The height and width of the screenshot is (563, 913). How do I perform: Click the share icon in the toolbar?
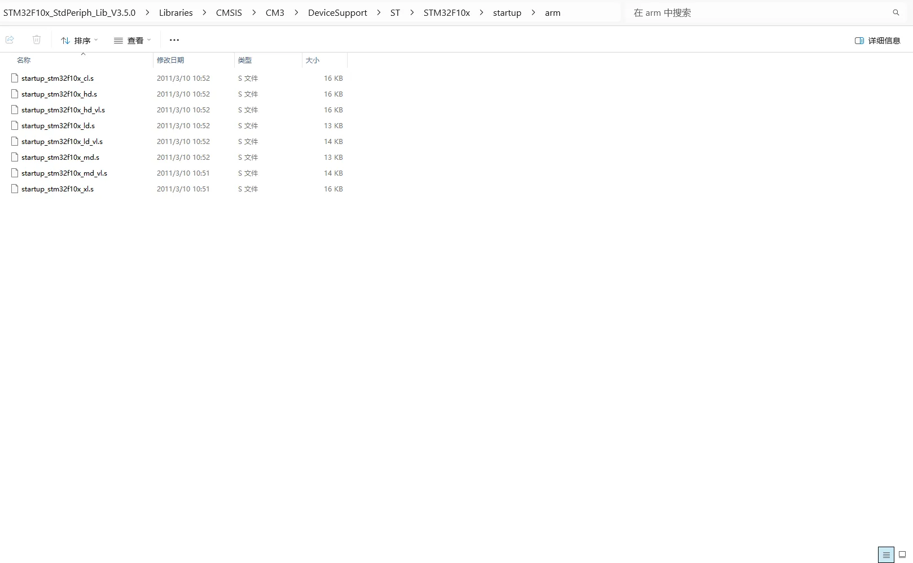[x=10, y=40]
